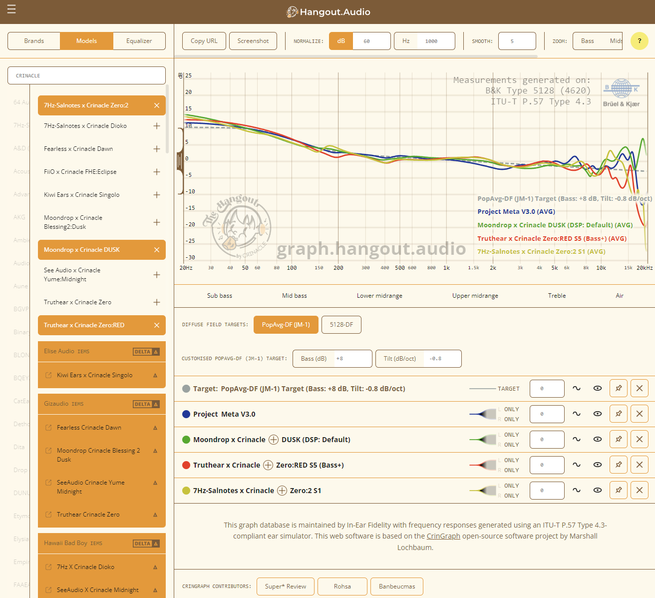Zoom graph to Bass range

(588, 41)
